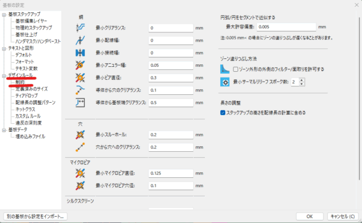Select デザインルール tree item
Screen dimensions: 362x223
20,76
